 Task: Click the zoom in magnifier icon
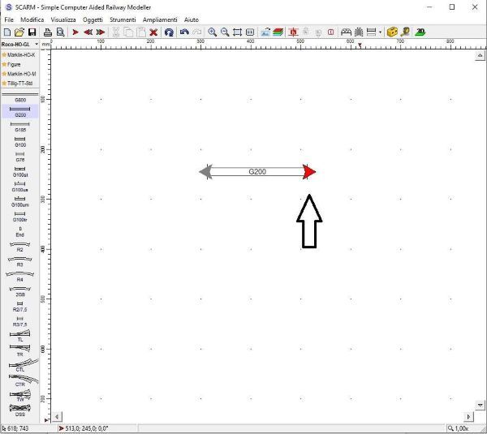[x=212, y=32]
